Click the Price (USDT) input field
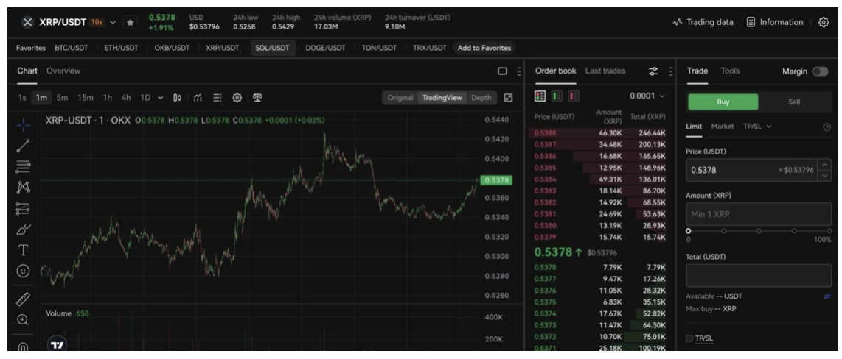Screen dimensions: 842x359 751,171
